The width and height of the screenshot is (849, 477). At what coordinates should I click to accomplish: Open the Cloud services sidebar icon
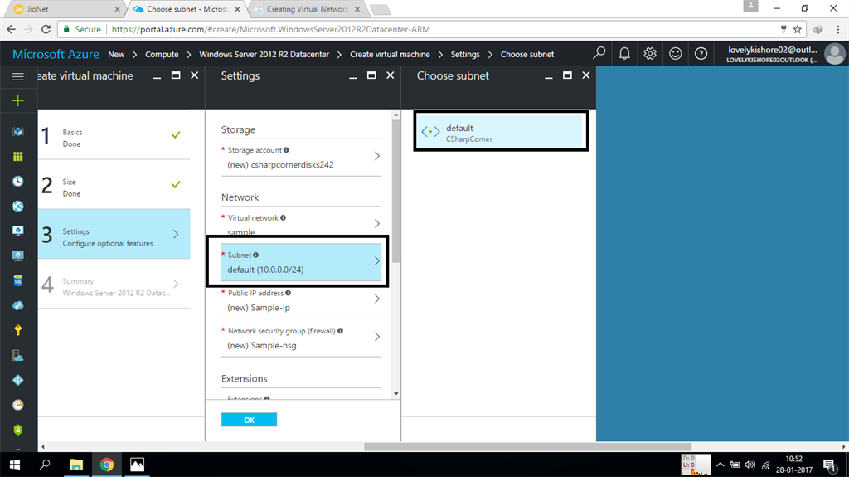[x=18, y=306]
